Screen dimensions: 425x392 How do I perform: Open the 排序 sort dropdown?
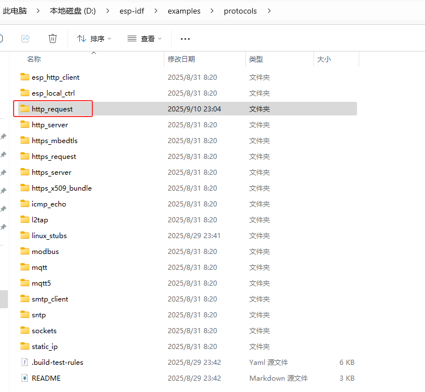pyautogui.click(x=94, y=38)
